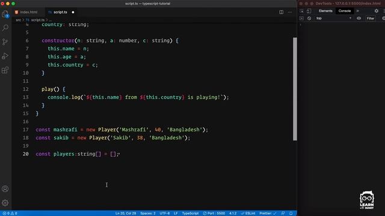
Task: Clear the DevTools console
Action: (x=309, y=19)
